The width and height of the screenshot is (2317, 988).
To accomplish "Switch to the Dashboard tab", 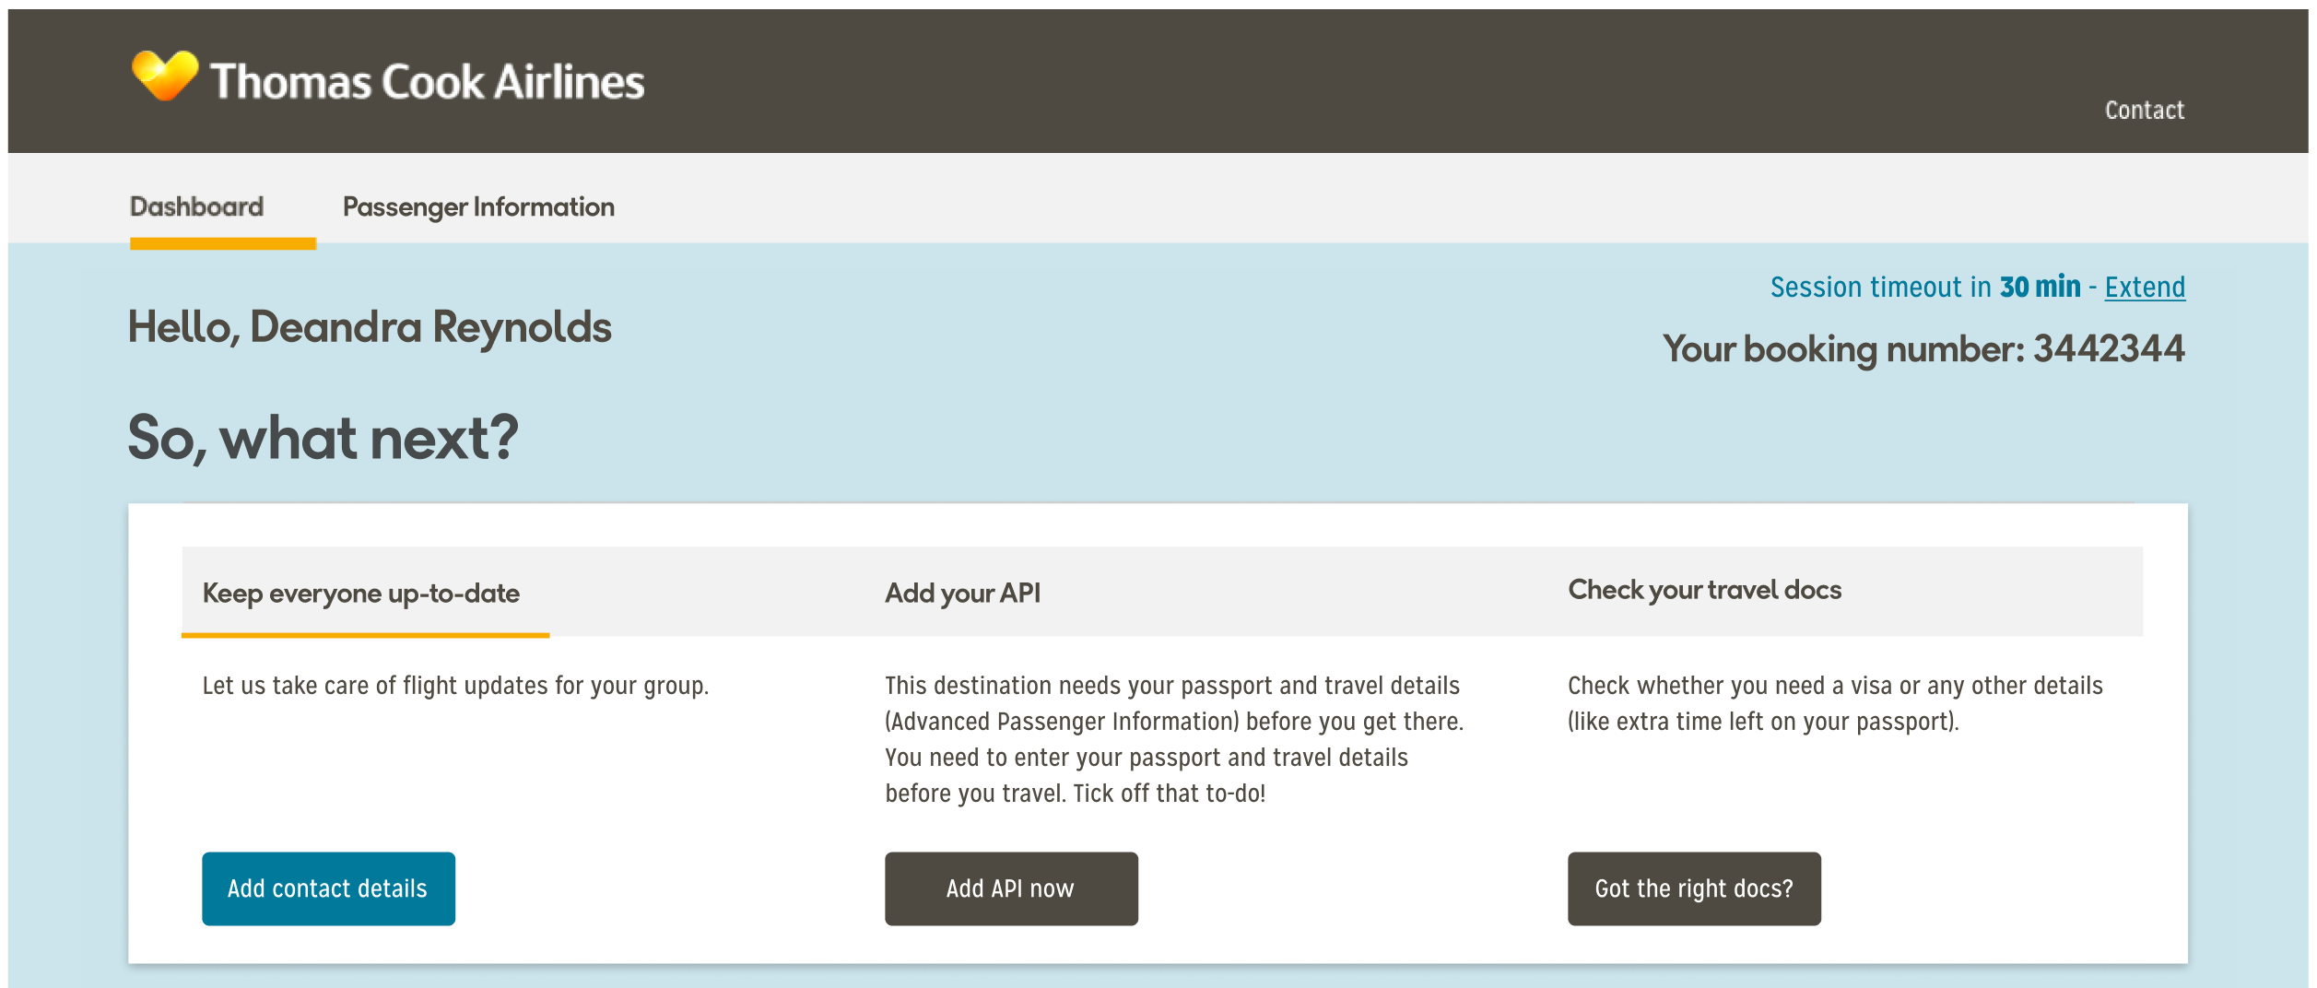I will (x=196, y=206).
